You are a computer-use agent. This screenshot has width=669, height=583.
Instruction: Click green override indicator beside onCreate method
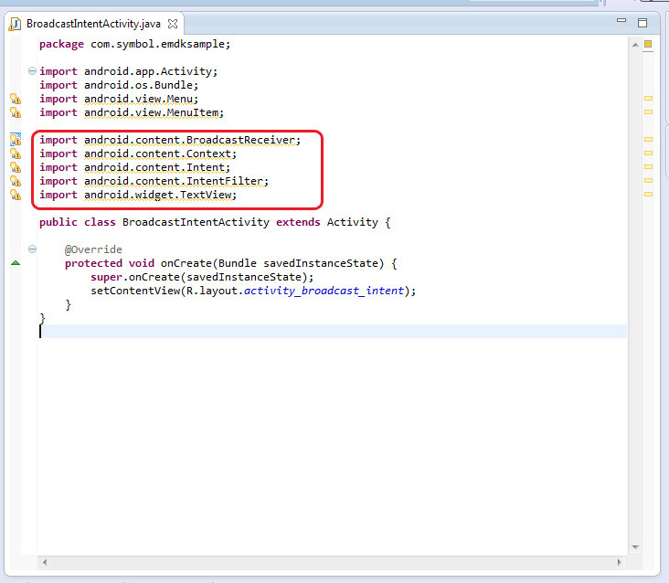point(15,263)
